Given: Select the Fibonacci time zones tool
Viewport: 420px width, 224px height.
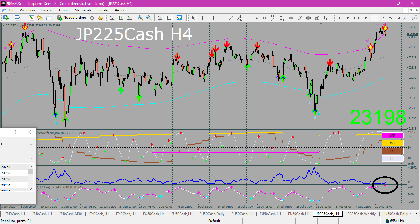Looking at the screenshot, I should pos(283,18).
